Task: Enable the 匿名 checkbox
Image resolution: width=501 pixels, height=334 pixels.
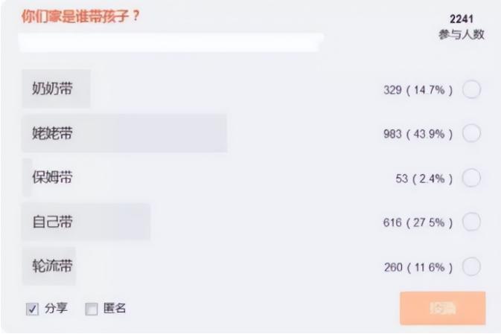Action: 92,309
